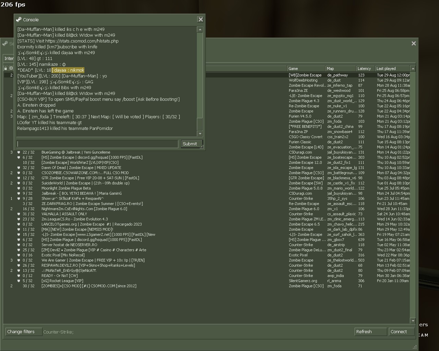
Task: Select [HS] Zombie Escape discord.gg/hsquad row
Action: click(x=206, y=157)
